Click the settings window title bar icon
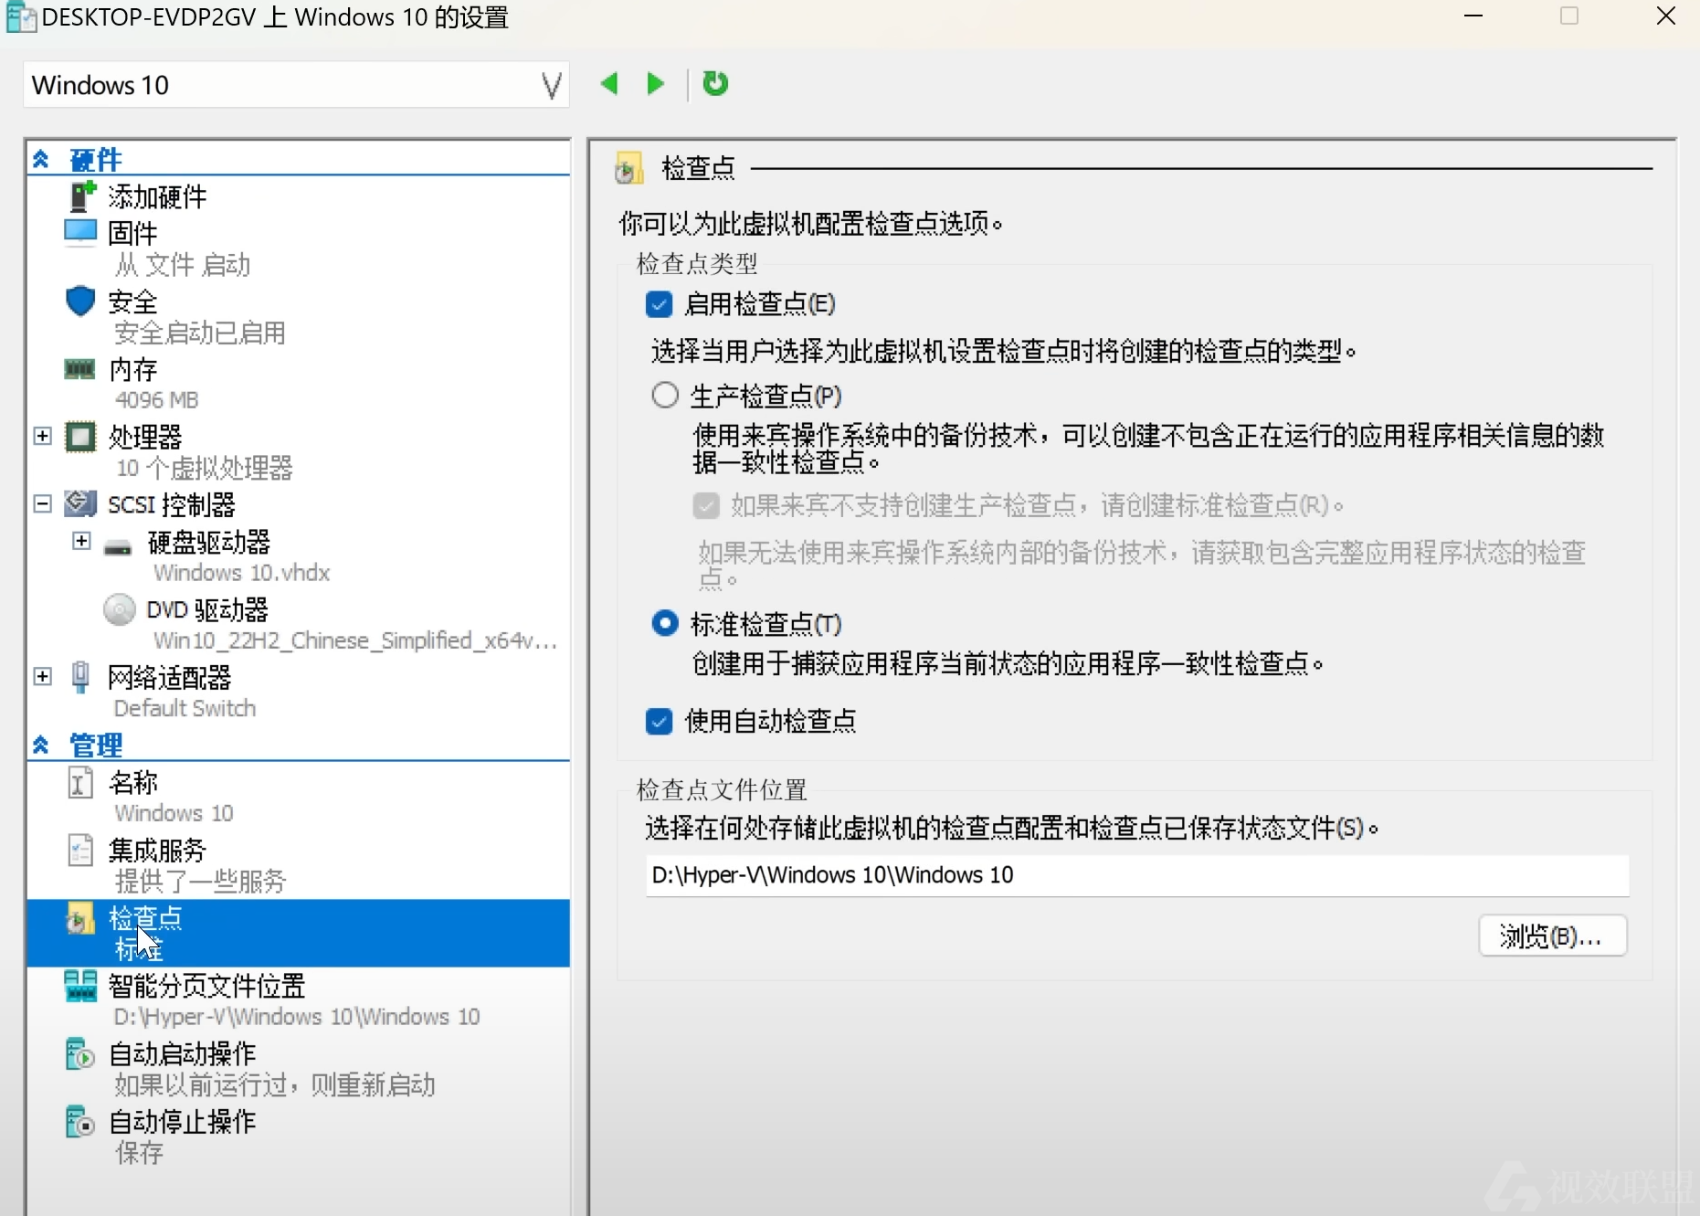Image resolution: width=1700 pixels, height=1216 pixels. (21, 16)
